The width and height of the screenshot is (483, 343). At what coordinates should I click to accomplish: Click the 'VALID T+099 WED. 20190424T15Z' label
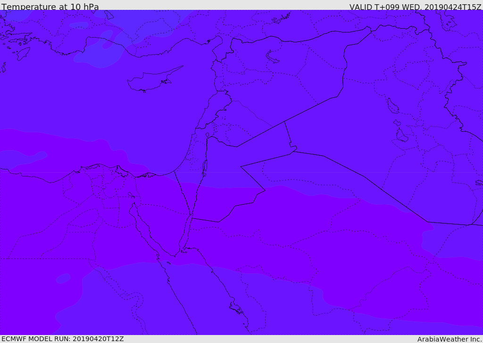point(415,7)
